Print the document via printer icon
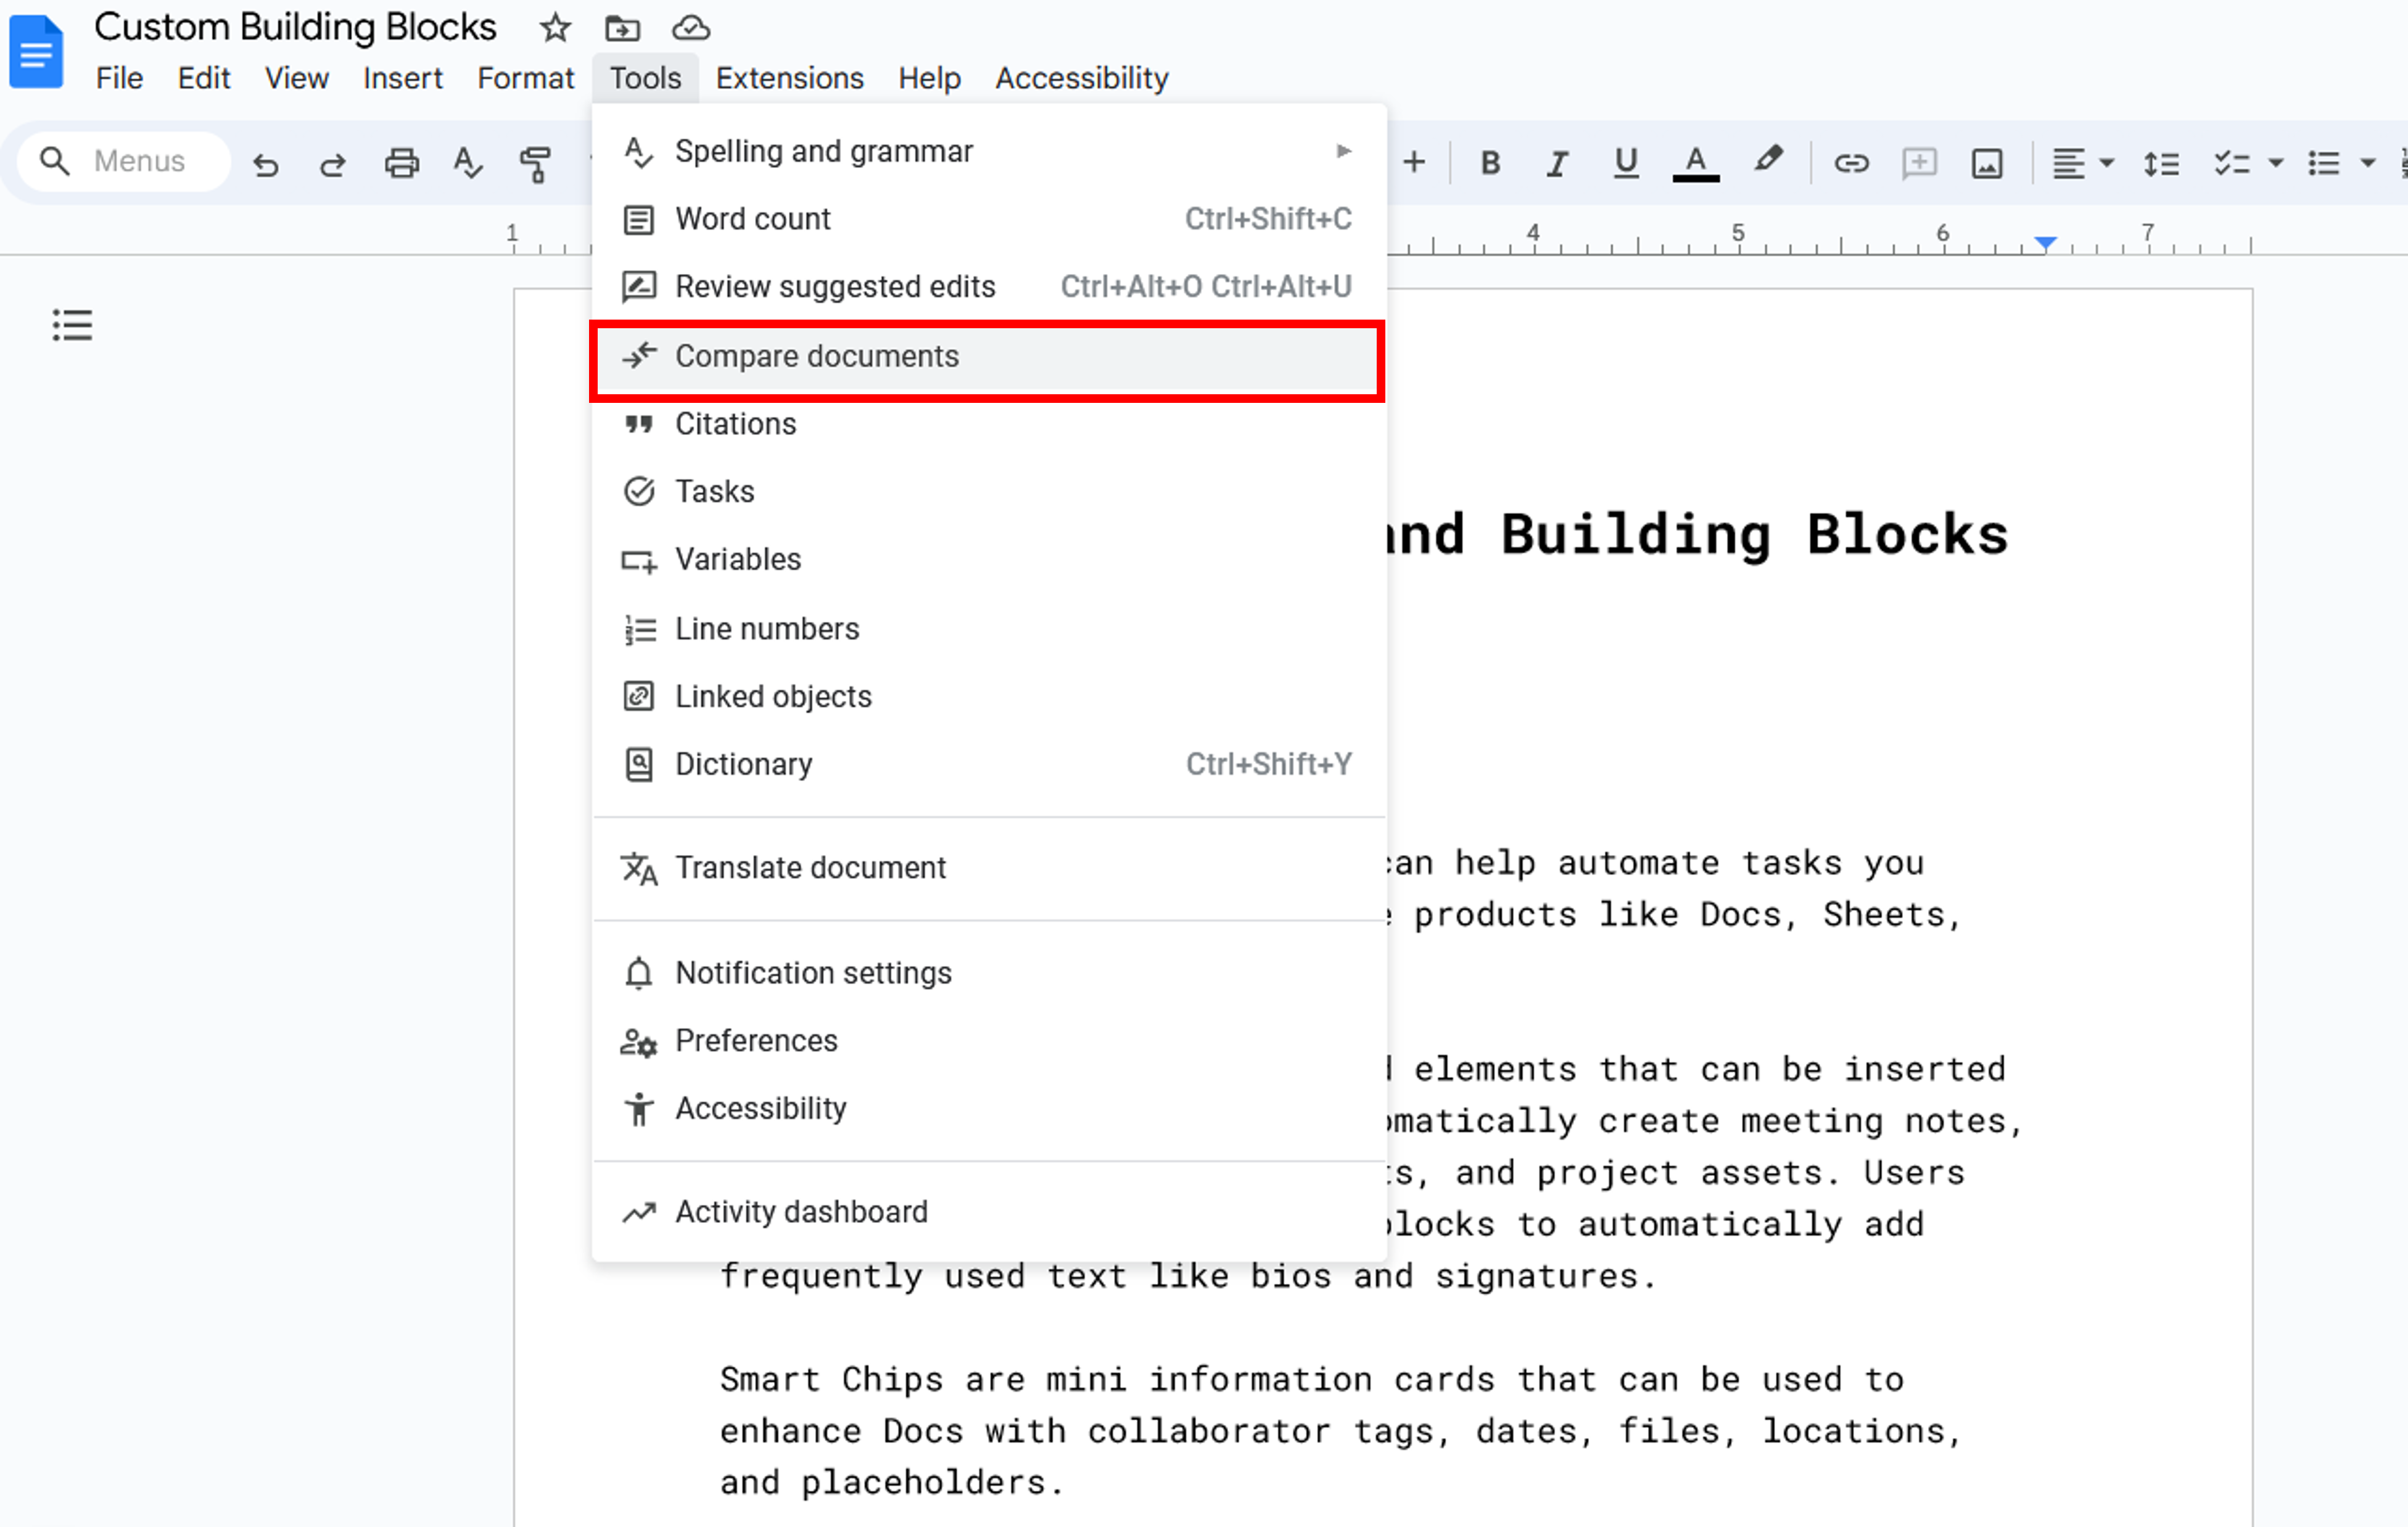2408x1527 pixels. (x=401, y=163)
